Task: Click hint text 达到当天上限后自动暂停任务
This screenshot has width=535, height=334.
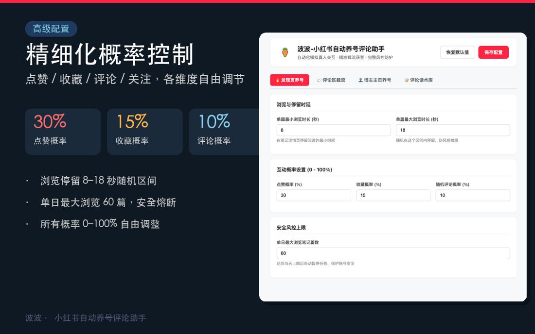Action: pyautogui.click(x=303, y=264)
